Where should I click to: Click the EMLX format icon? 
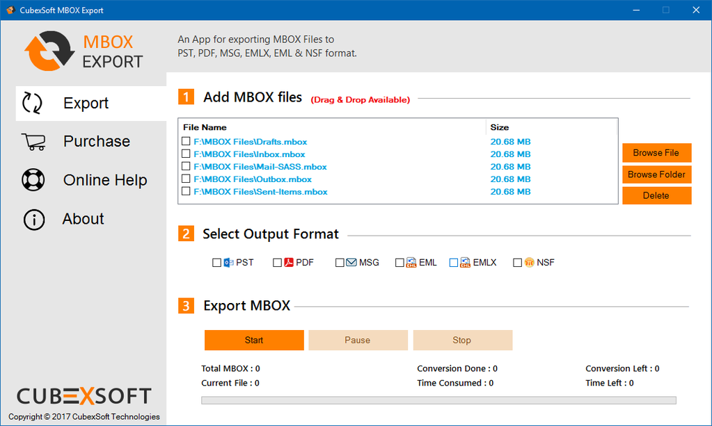coord(466,263)
